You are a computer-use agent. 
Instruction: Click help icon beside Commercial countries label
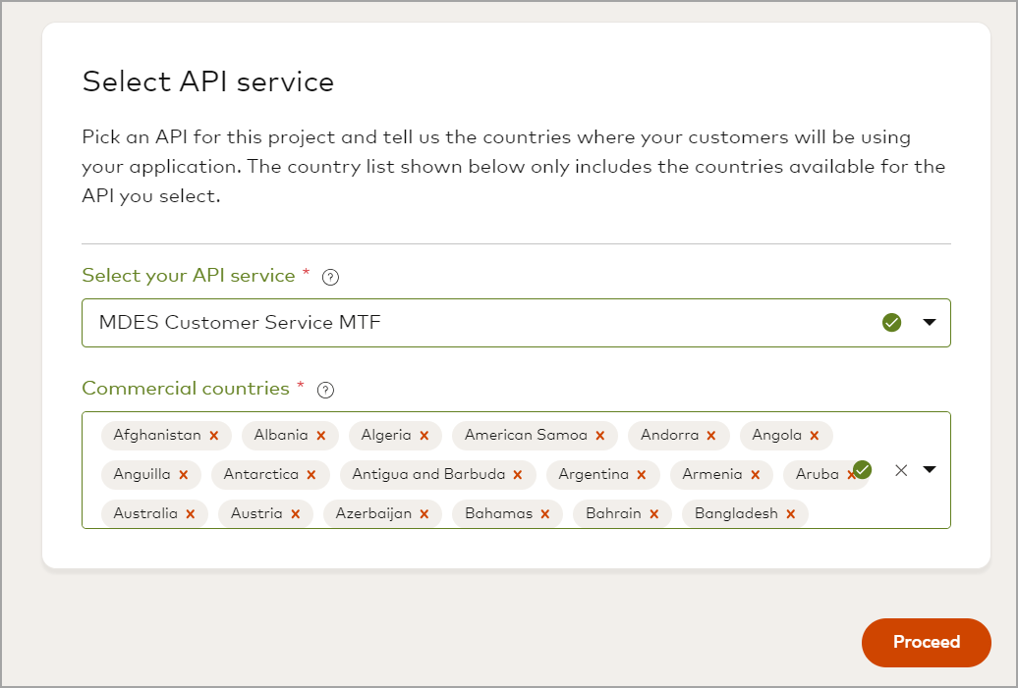(x=326, y=390)
